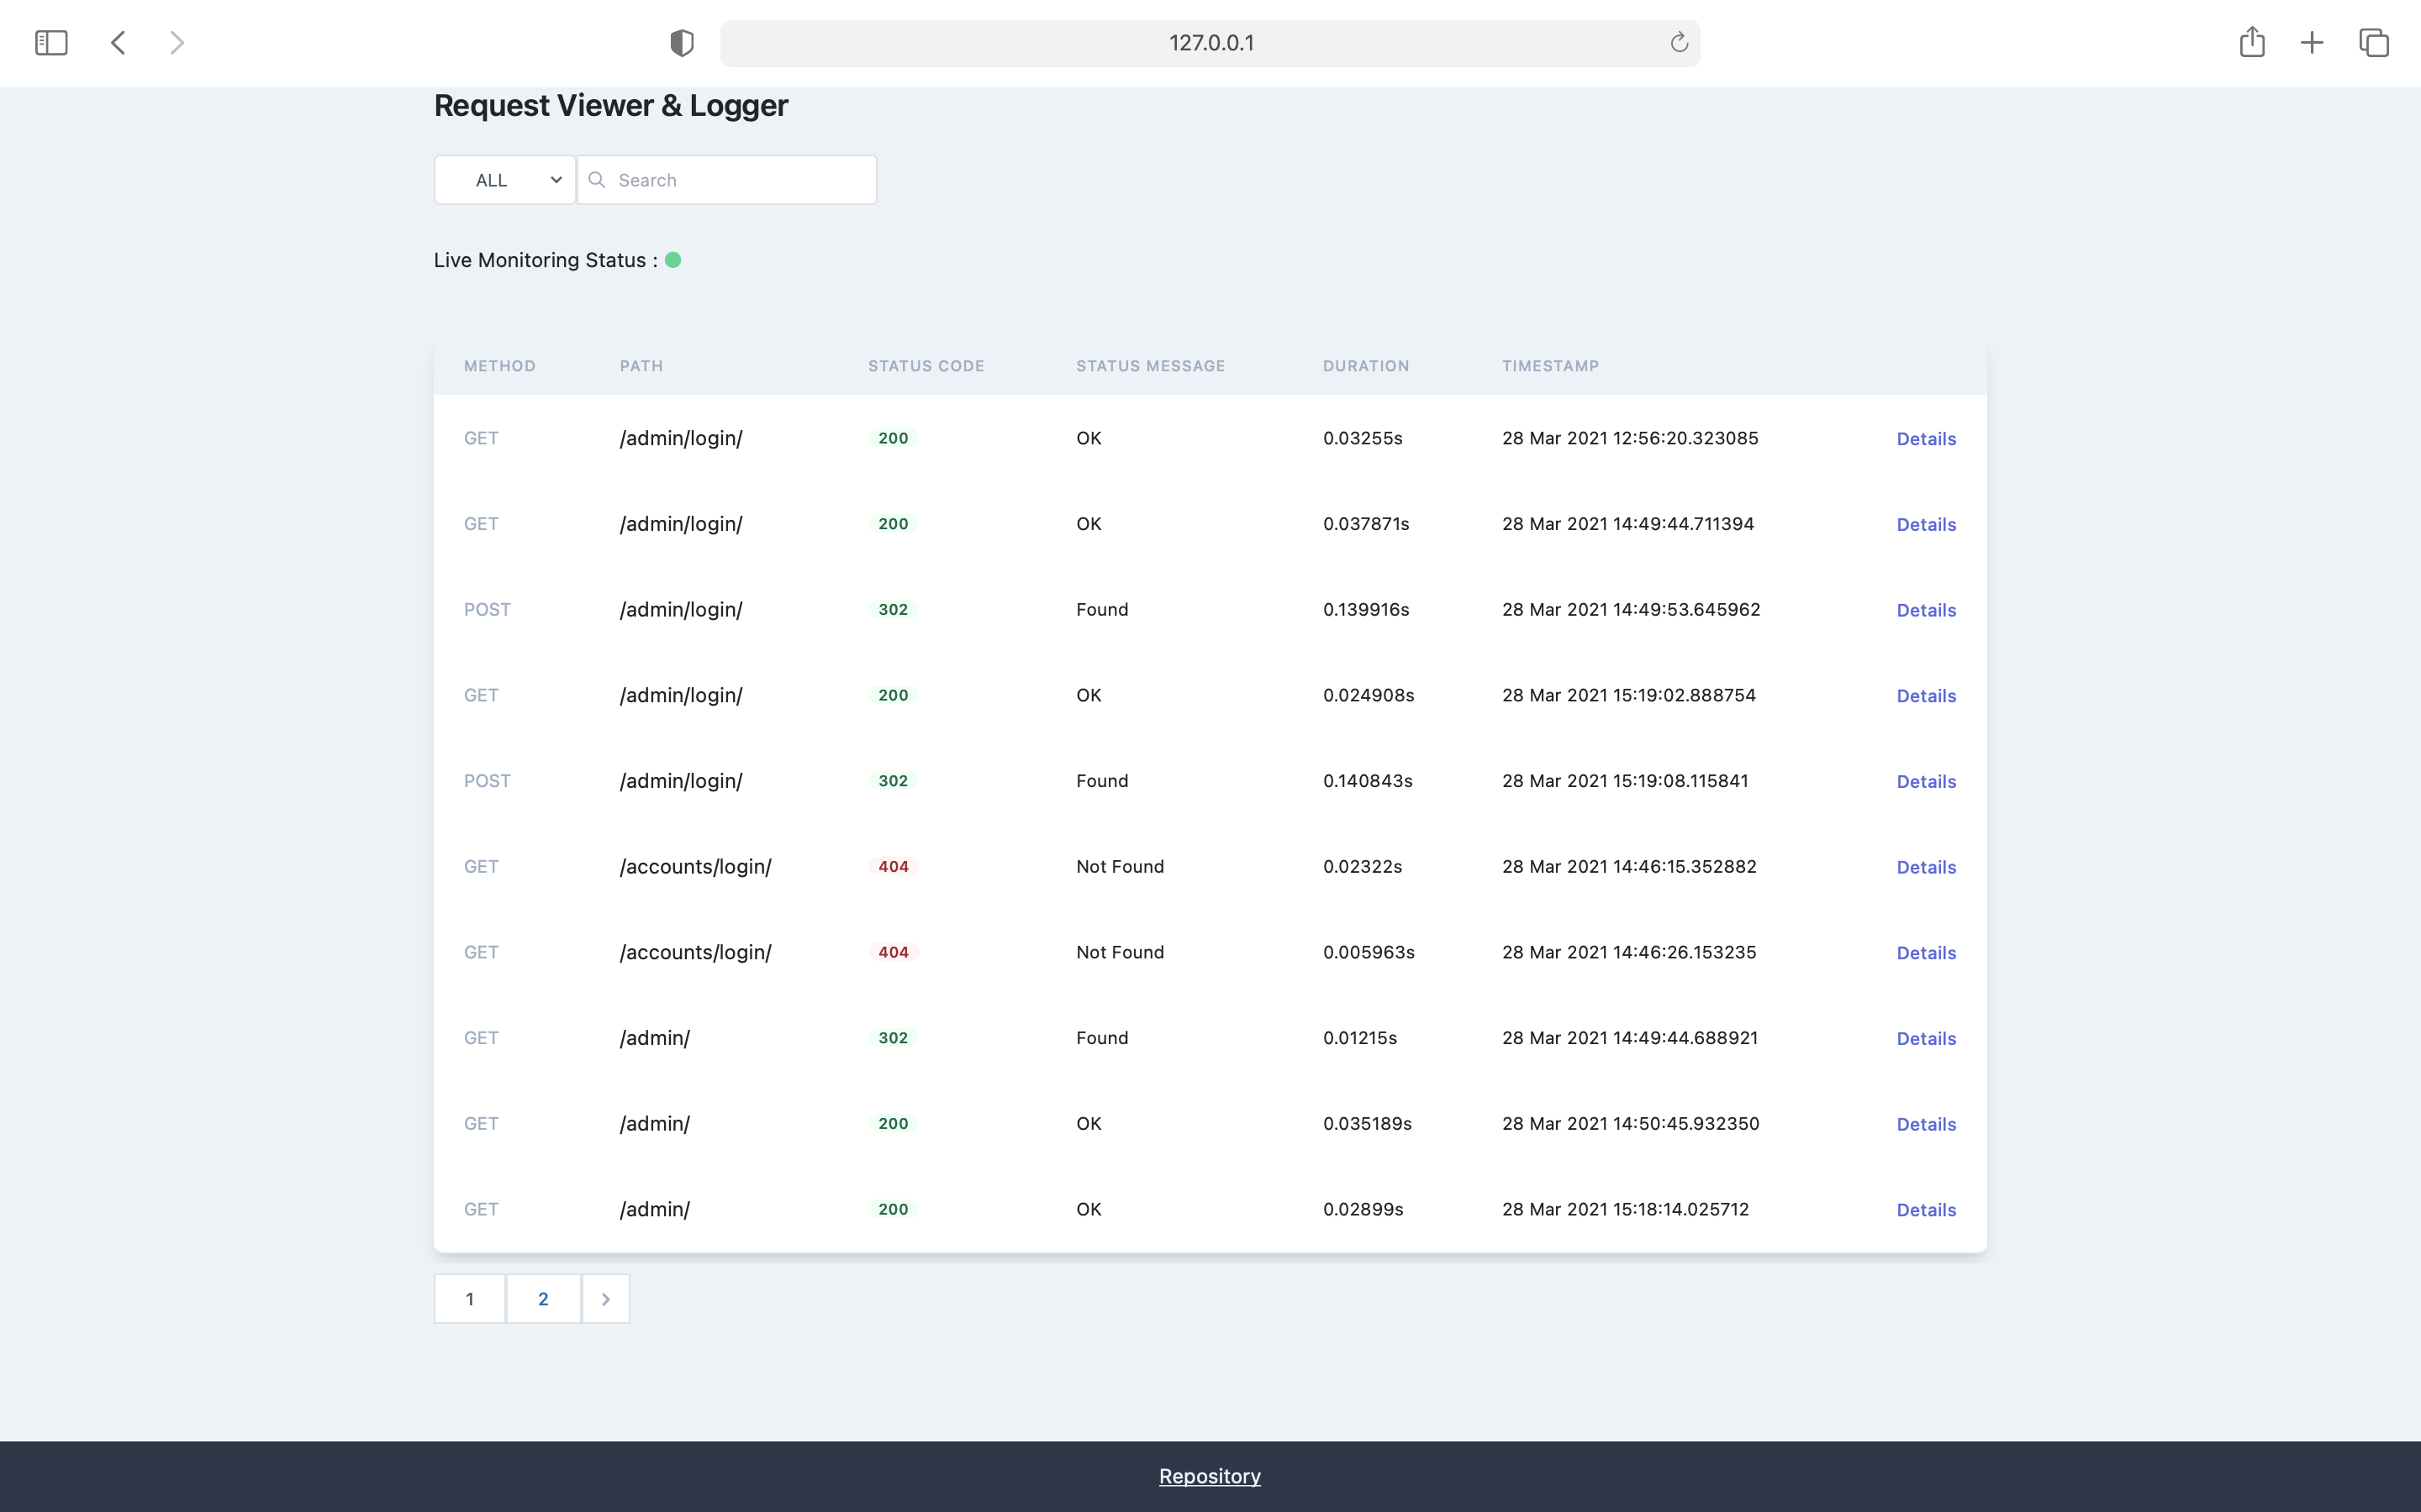Show all open tabs overview
2421x1512 pixels.
point(2373,42)
